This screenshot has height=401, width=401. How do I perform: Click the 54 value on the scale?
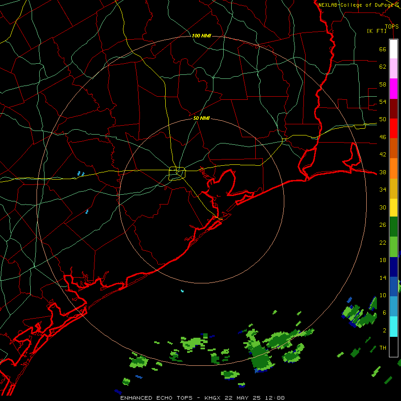pyautogui.click(x=383, y=102)
